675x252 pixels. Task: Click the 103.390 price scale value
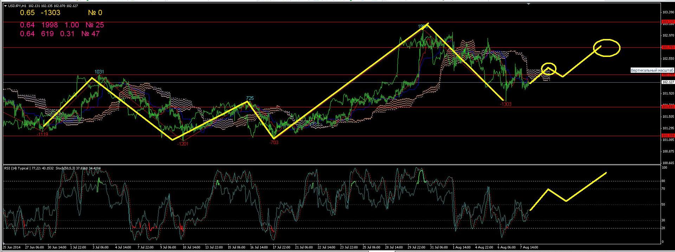point(668,12)
